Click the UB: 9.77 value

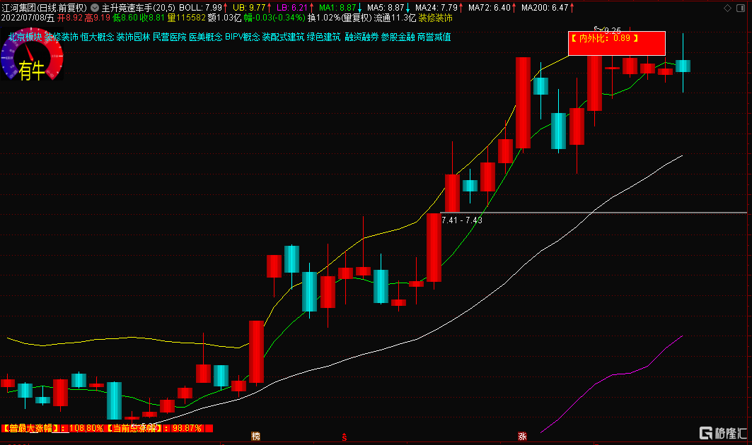pyautogui.click(x=249, y=8)
